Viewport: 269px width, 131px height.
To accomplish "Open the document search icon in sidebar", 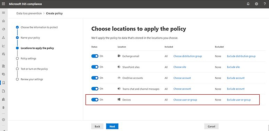I will tap(3, 91).
